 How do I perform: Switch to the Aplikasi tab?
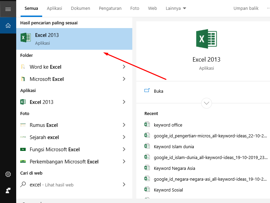pos(54,8)
